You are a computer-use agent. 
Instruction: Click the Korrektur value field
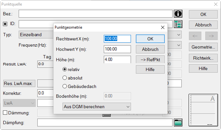pyautogui.click(x=46, y=93)
